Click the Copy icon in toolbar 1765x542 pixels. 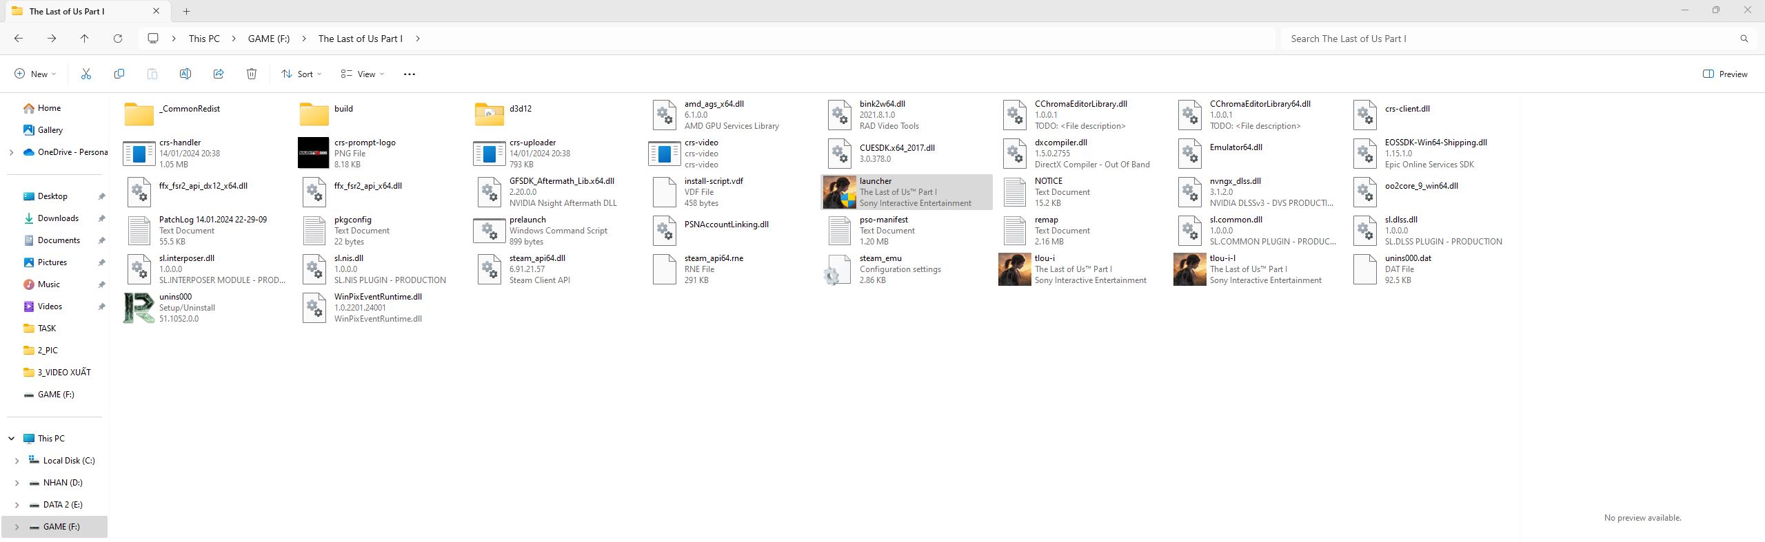pyautogui.click(x=119, y=74)
